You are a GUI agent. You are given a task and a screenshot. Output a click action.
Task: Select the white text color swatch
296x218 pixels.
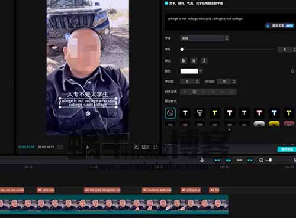pyautogui.click(x=189, y=71)
